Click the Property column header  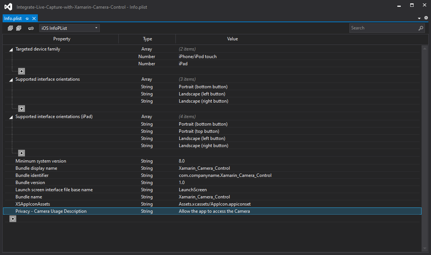click(62, 39)
